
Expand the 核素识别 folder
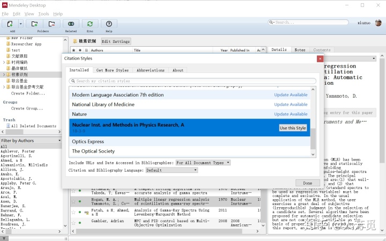point(4,75)
